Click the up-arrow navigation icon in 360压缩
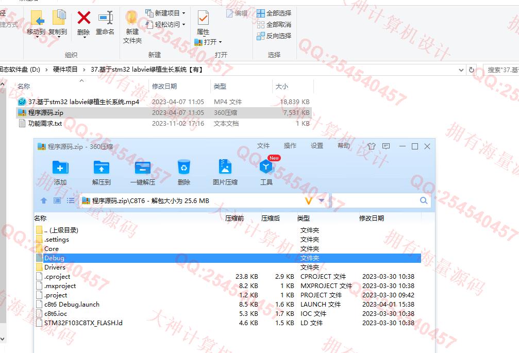This screenshot has width=519, height=353. coord(44,200)
